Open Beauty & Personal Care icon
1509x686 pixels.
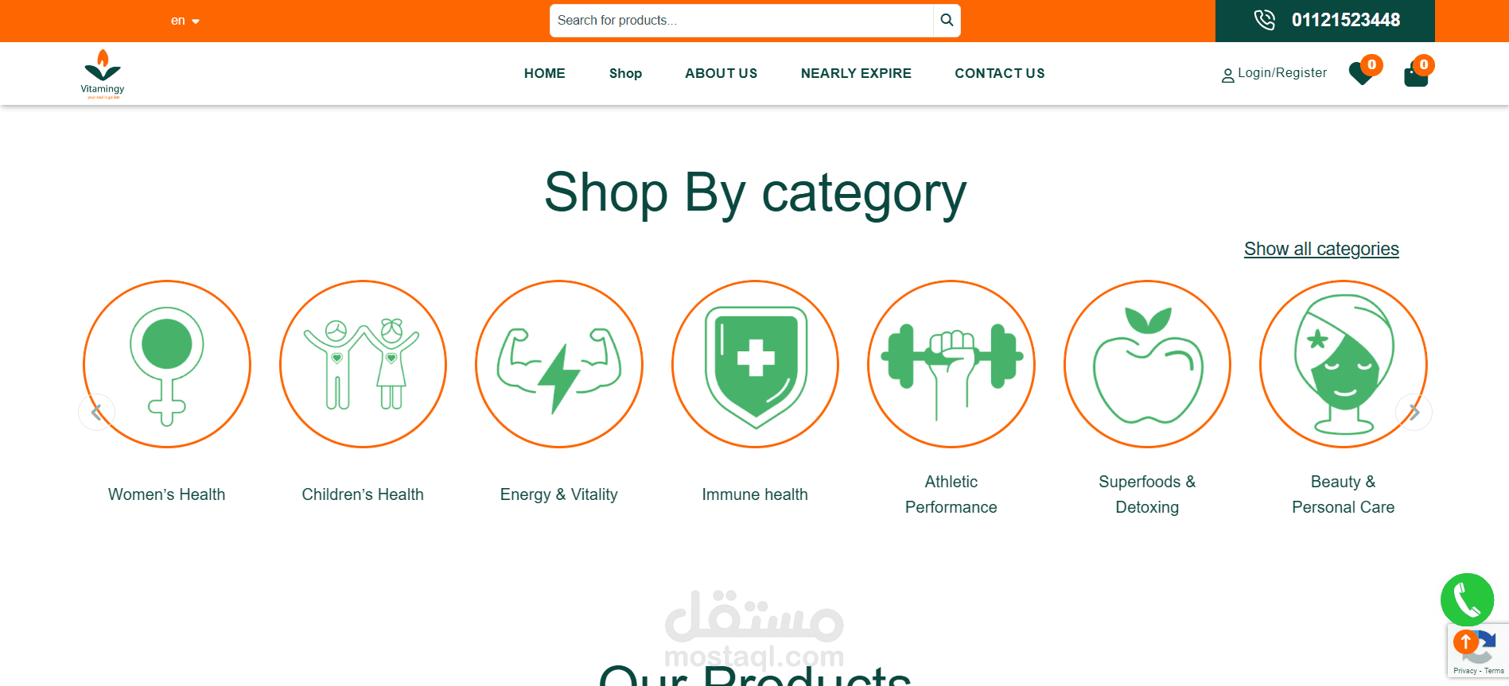(x=1344, y=364)
